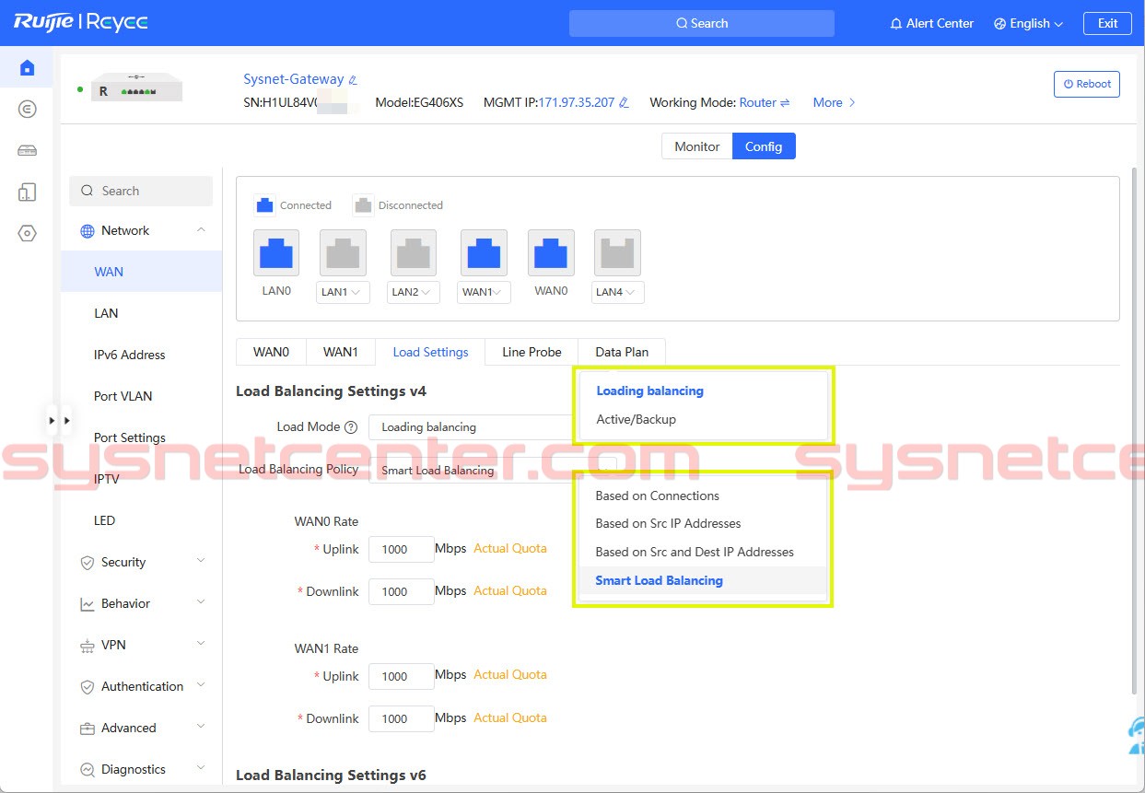Select the Network globe icon beside WAN menu
Viewport: 1145px width, 793px height.
pos(88,230)
